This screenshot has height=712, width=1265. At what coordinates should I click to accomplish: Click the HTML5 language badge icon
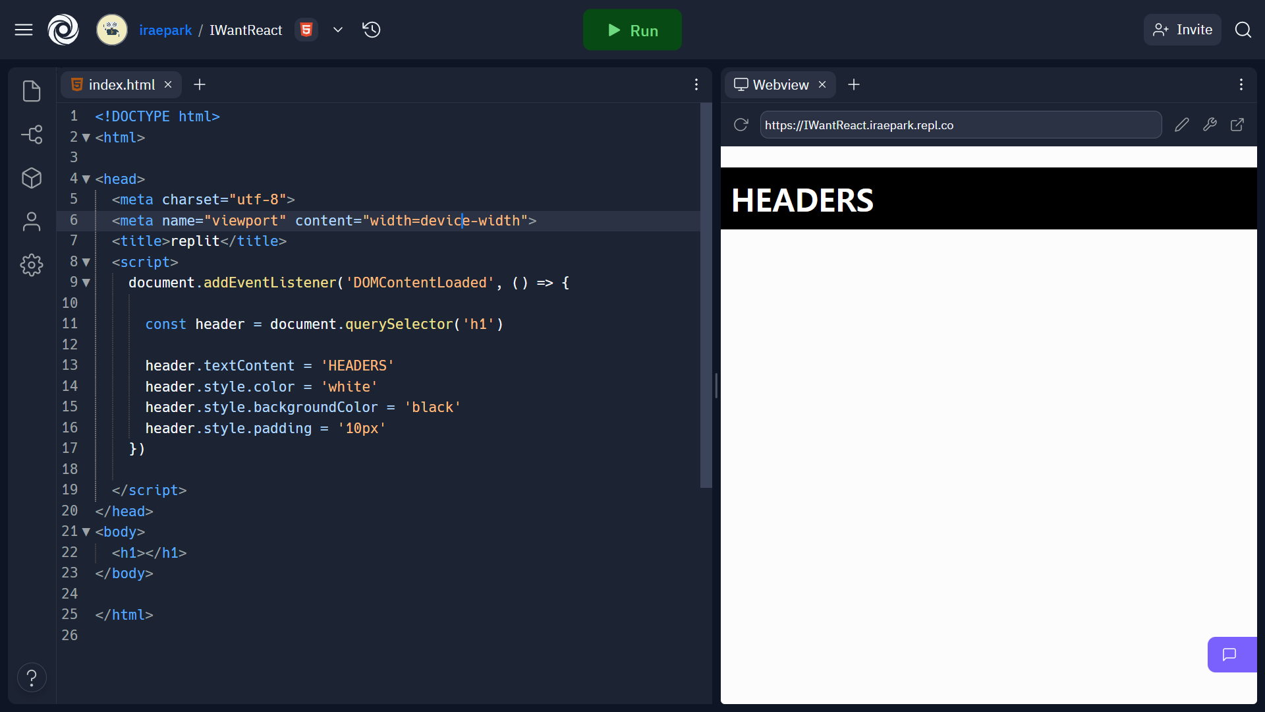click(x=306, y=30)
